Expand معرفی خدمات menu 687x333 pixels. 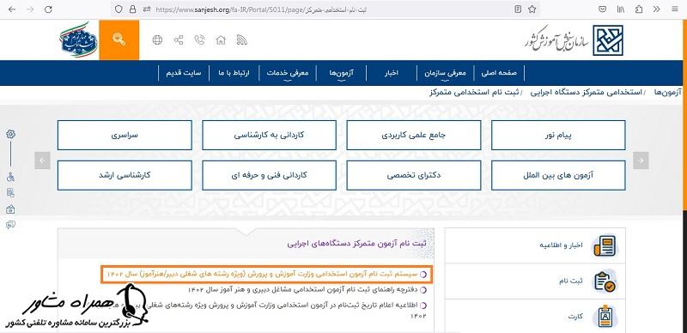288,73
